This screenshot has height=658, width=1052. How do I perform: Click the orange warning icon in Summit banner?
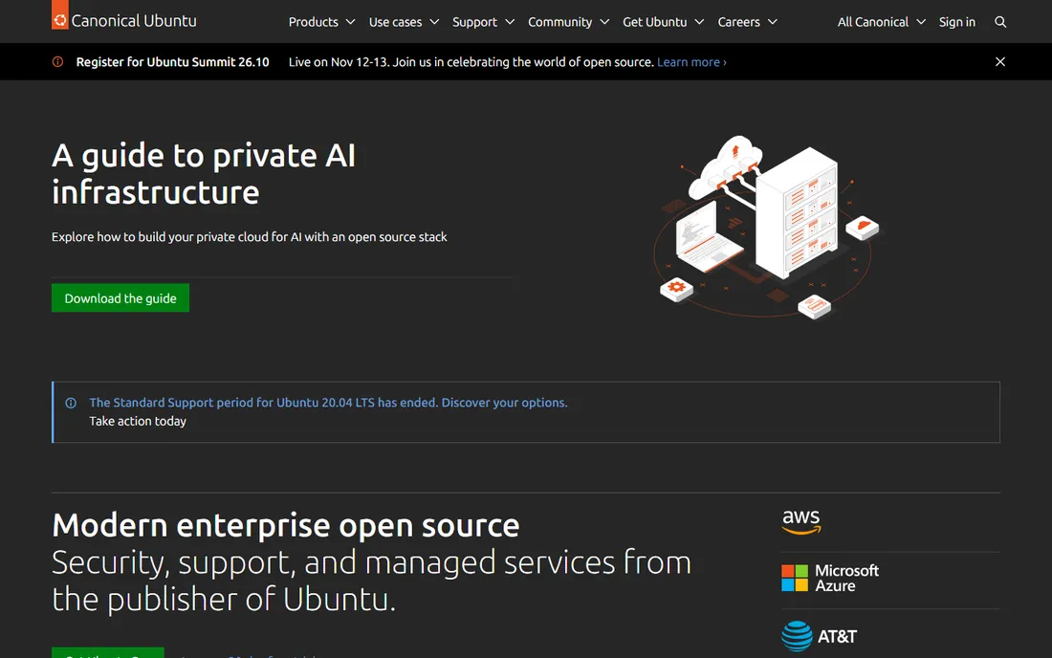[x=57, y=62]
